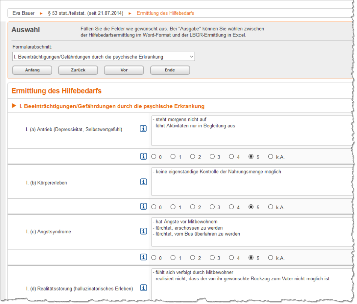Click info icon next to Antrieb field

coord(143,129)
